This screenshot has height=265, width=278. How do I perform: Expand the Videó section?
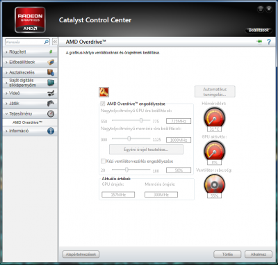pyautogui.click(x=31, y=93)
